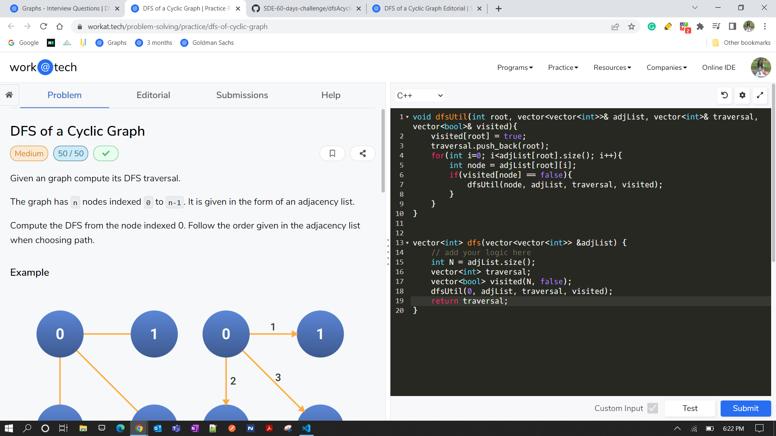Bookmark this problem with the bookmark icon
Viewport: 776px width, 436px height.
coord(332,153)
